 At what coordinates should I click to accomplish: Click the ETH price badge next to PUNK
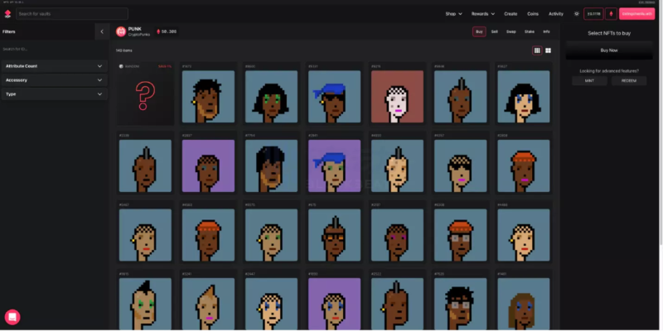click(167, 31)
